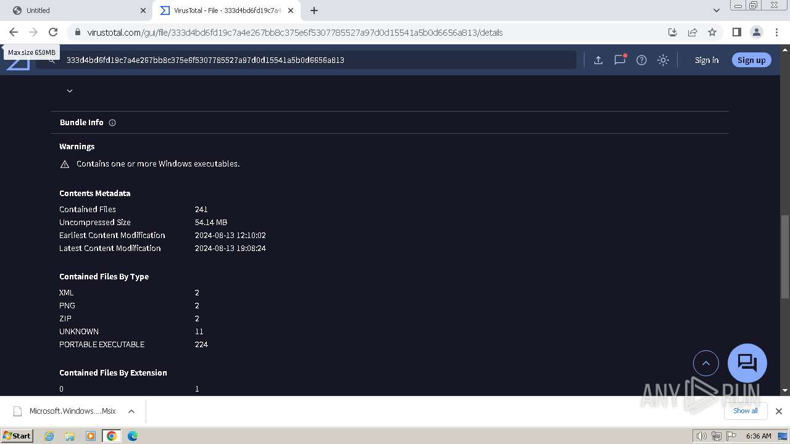
Task: Open the Chrome profile icon
Action: (x=756, y=32)
